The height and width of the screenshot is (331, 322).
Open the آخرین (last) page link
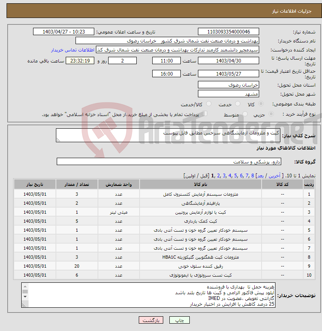[x=274, y=176]
